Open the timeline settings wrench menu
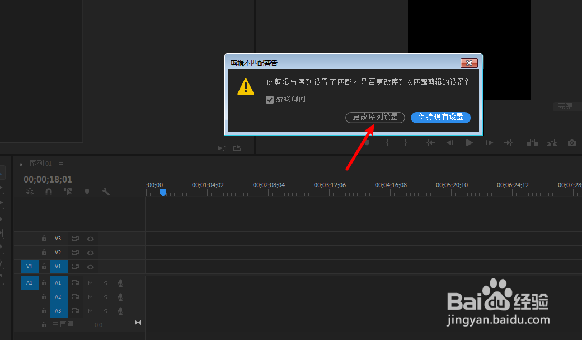Viewport: 582px width, 340px height. pos(106,192)
